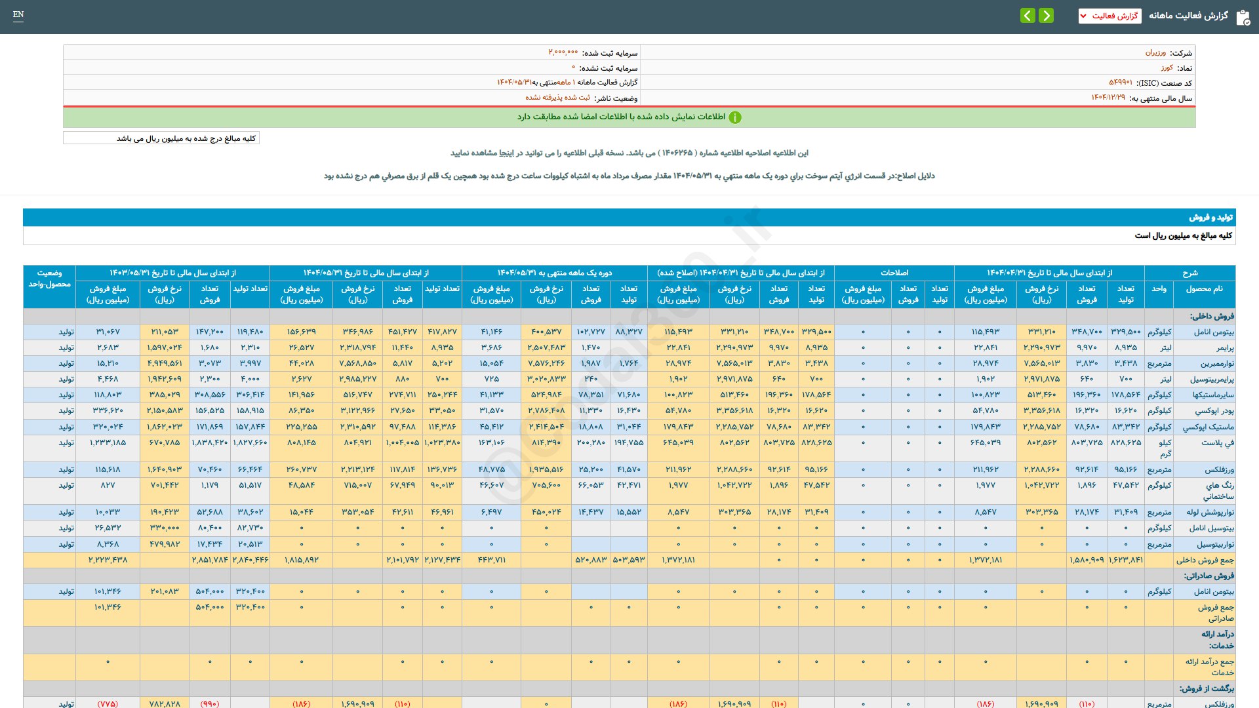Viewport: 1259px width, 708px height.
Task: Click the تولید و فروش section header
Action: point(1210,217)
